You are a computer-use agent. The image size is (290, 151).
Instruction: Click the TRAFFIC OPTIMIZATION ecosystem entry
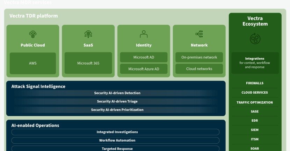pos(255,102)
